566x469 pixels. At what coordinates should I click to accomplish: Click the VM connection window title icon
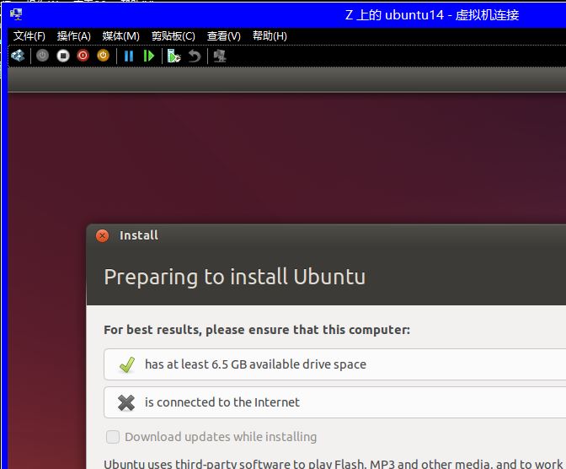click(x=16, y=14)
